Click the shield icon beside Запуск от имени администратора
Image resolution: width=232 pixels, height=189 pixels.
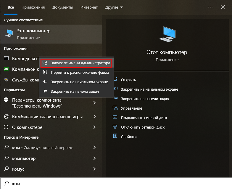pos(45,63)
